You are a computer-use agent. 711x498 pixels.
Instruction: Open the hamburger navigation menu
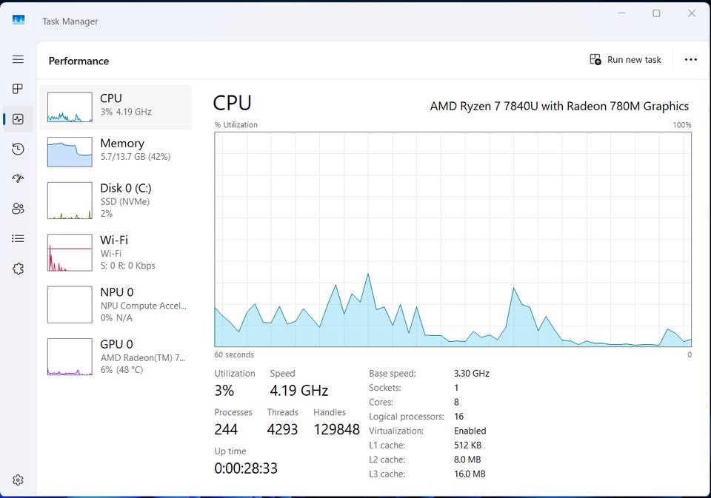pyautogui.click(x=18, y=59)
